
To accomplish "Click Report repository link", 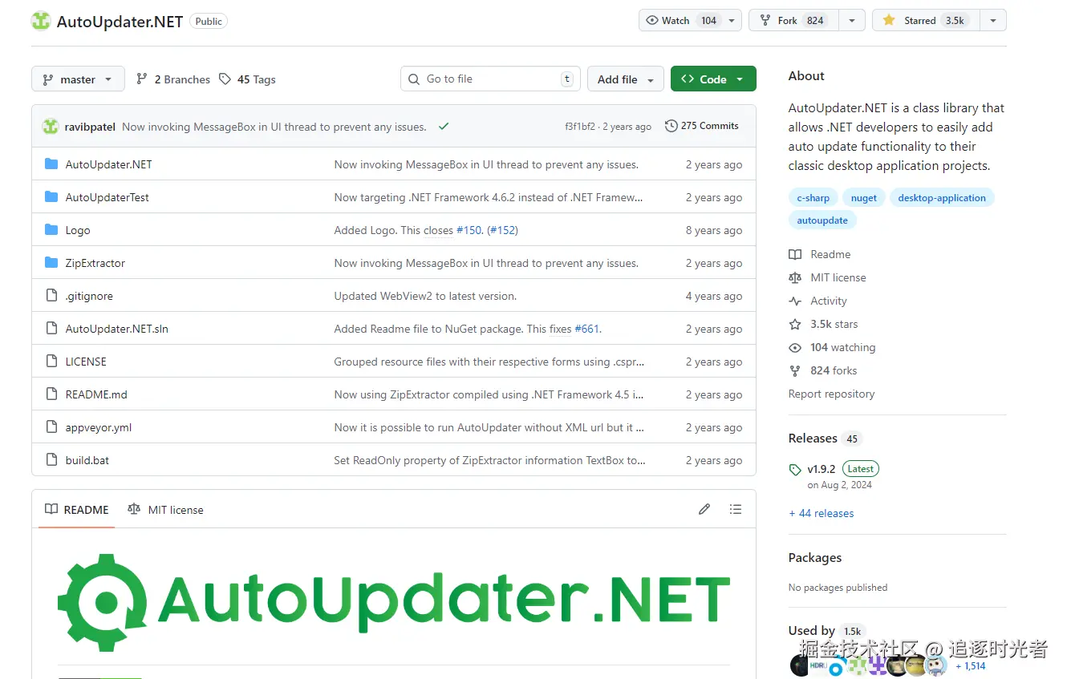I will (x=831, y=394).
